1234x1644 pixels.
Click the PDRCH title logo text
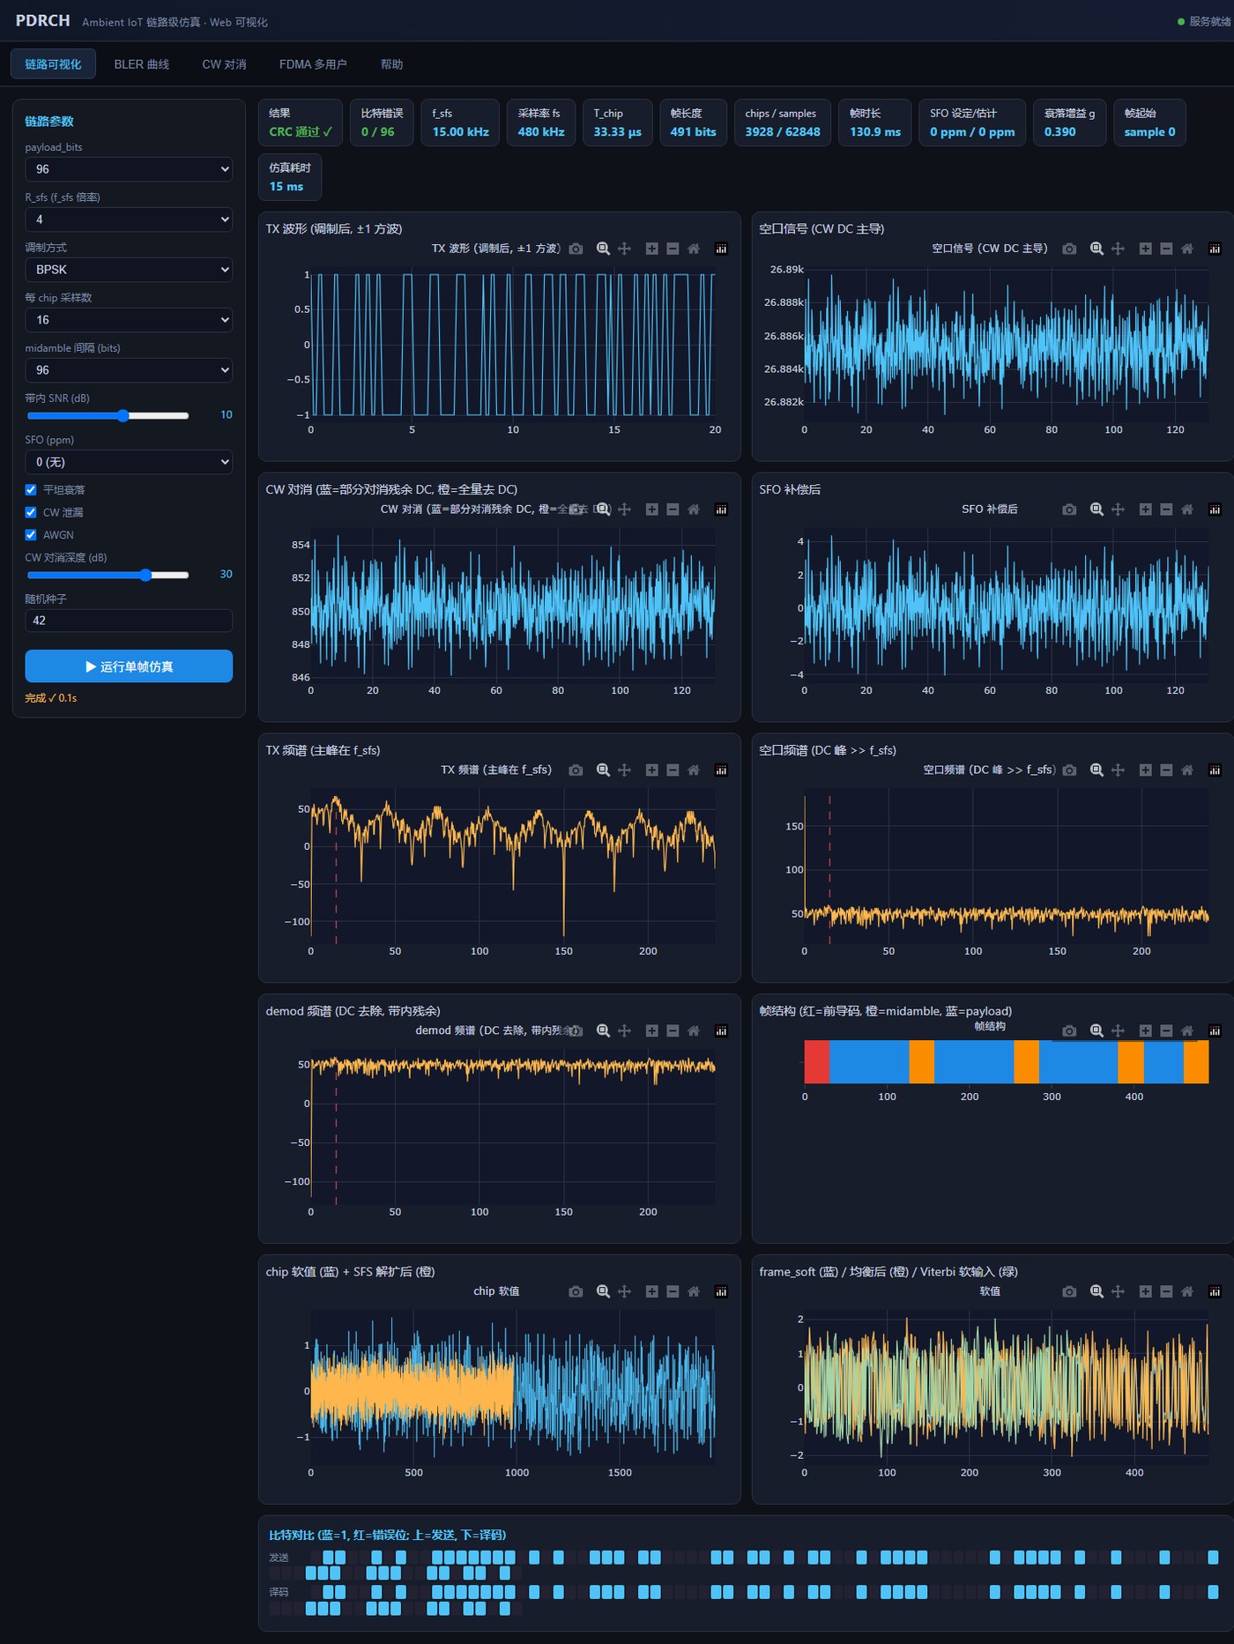42,20
